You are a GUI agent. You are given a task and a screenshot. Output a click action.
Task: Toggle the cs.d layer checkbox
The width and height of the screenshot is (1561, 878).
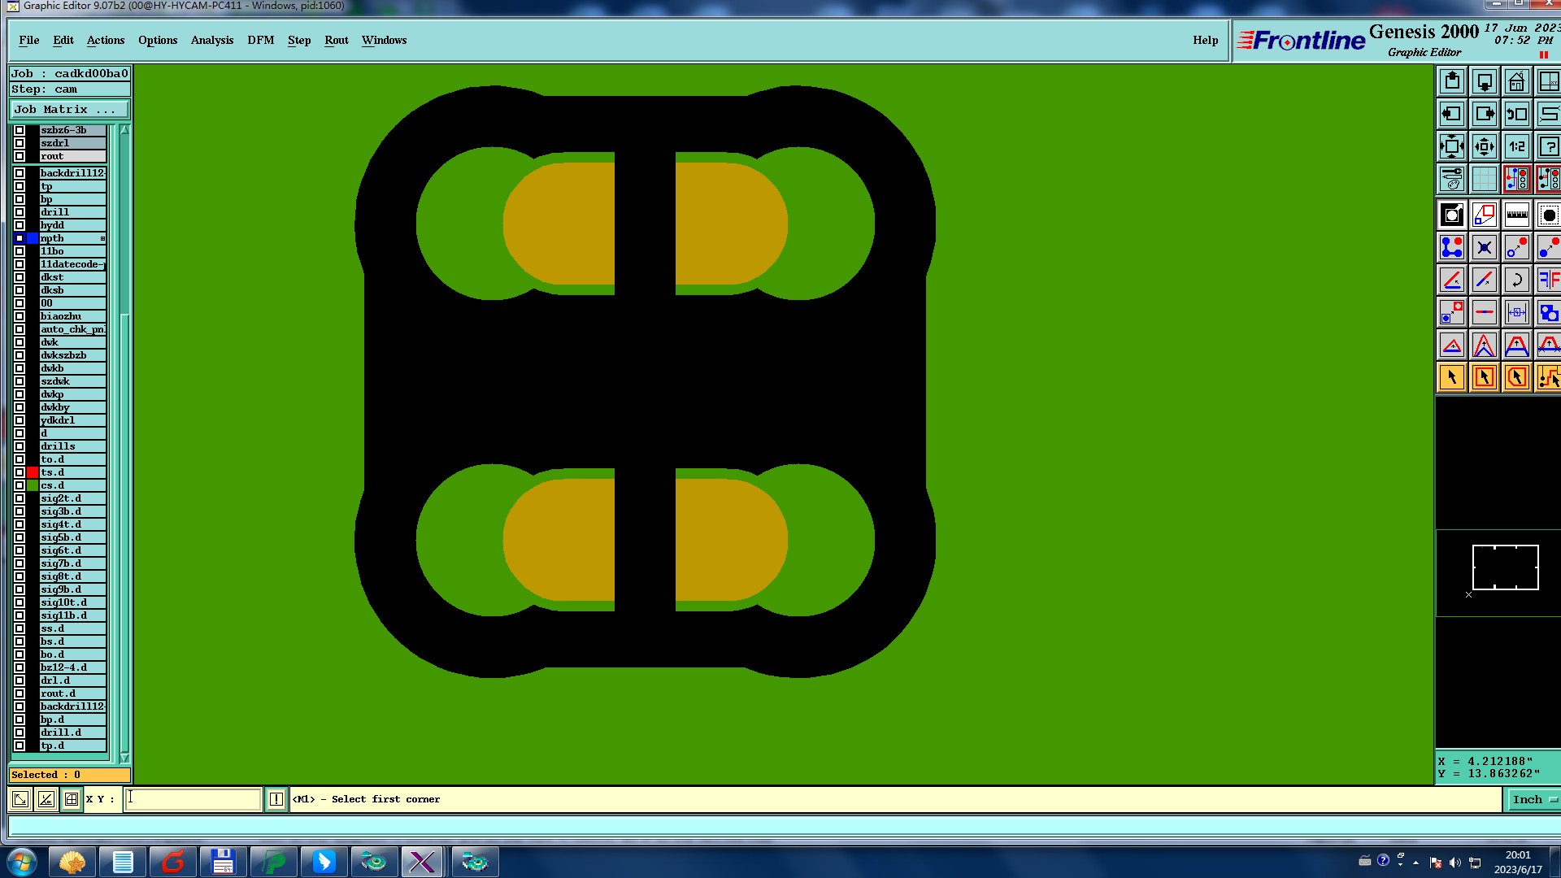[20, 485]
